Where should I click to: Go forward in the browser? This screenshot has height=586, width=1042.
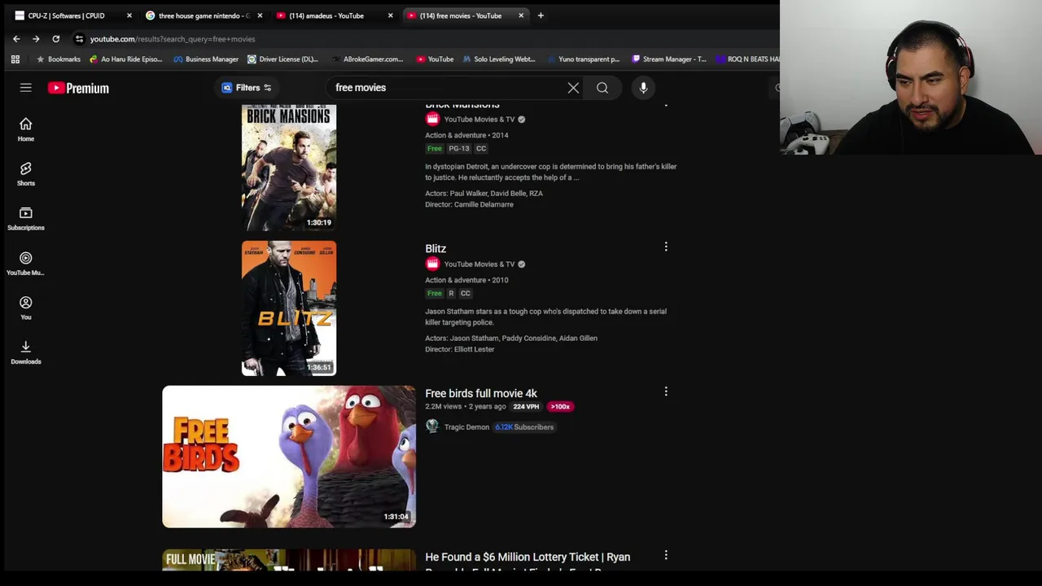[x=36, y=39]
